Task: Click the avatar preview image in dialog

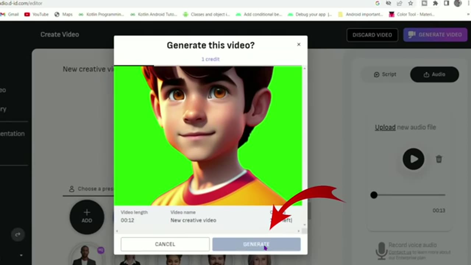Action: coord(208,136)
